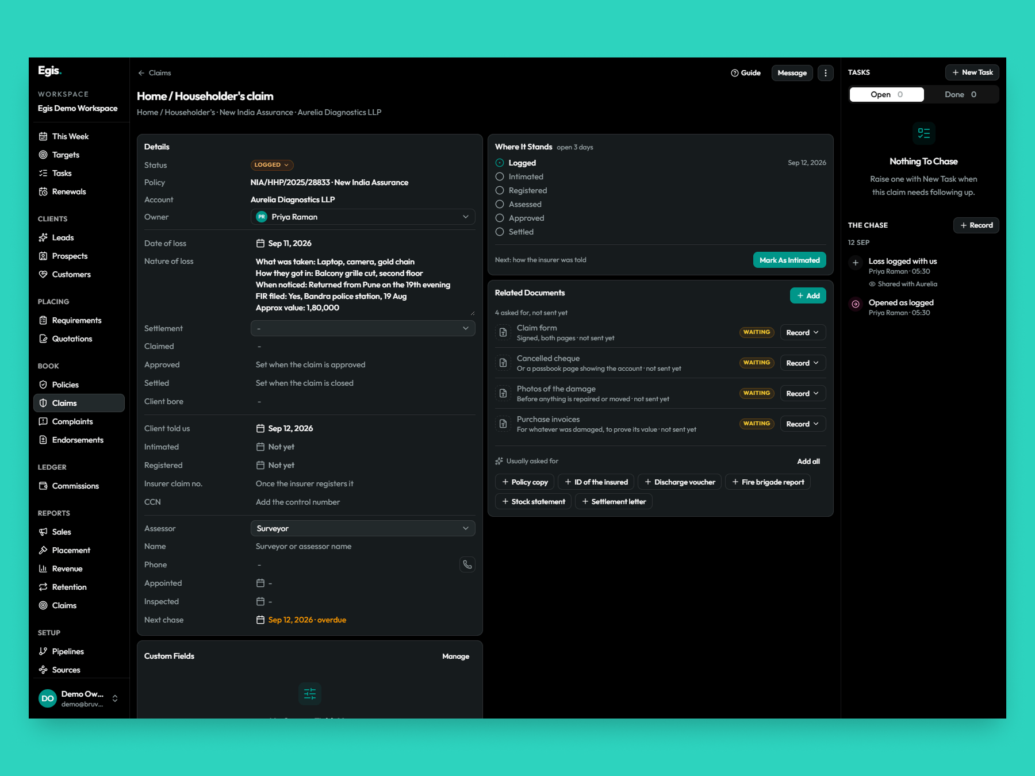Click the back arrow next to Claims
The image size is (1035, 776).
point(141,73)
